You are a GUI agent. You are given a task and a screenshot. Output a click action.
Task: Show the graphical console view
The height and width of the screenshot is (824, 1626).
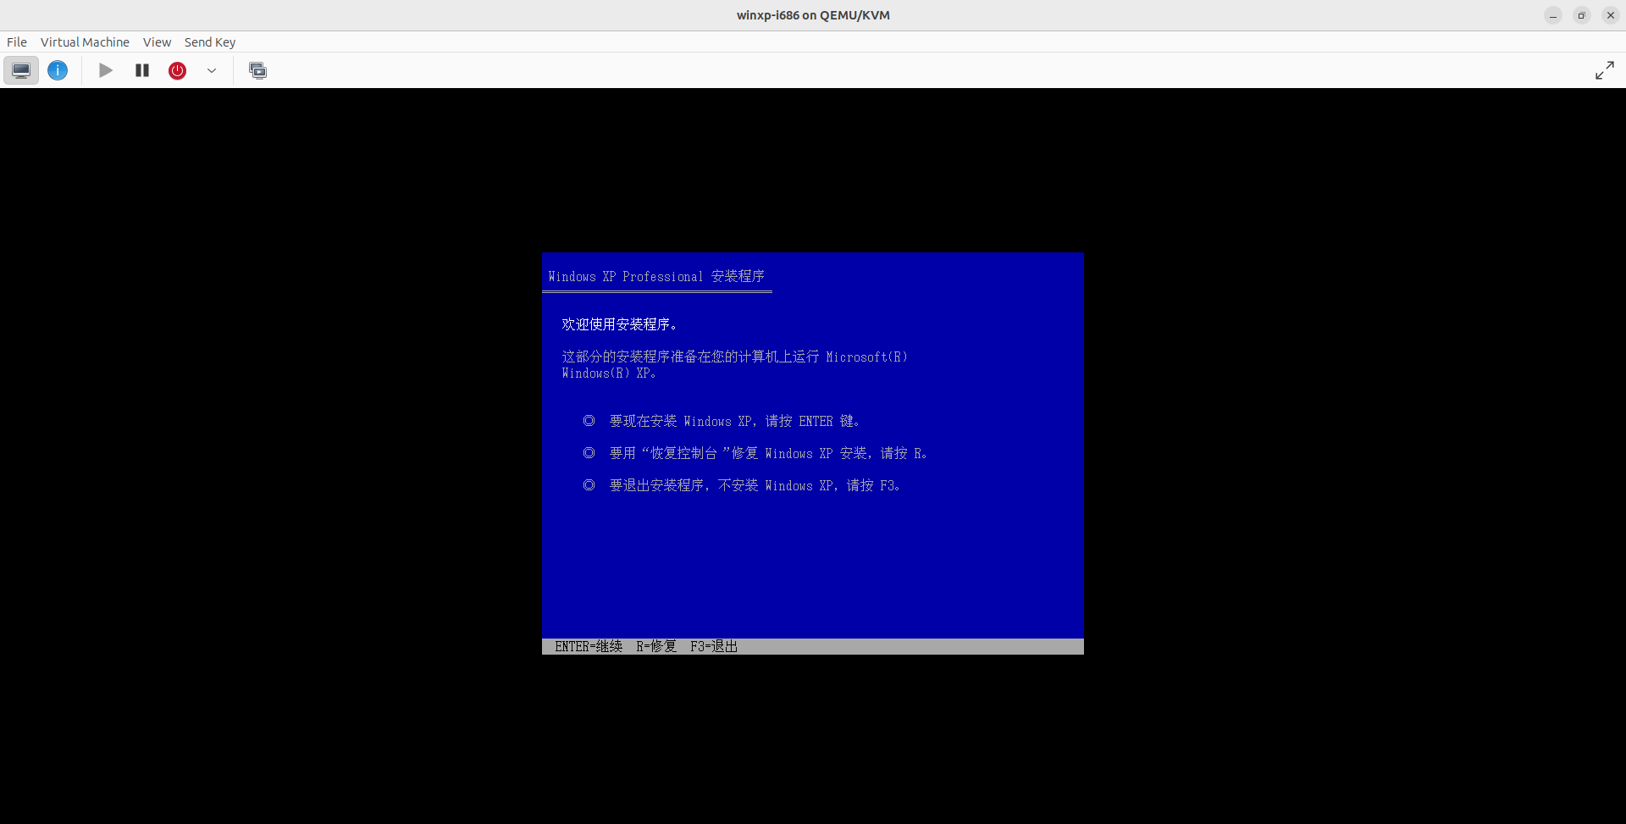(x=21, y=70)
